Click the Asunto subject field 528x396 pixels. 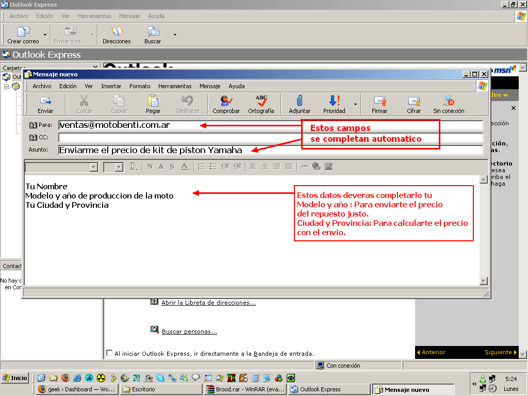[x=271, y=150]
